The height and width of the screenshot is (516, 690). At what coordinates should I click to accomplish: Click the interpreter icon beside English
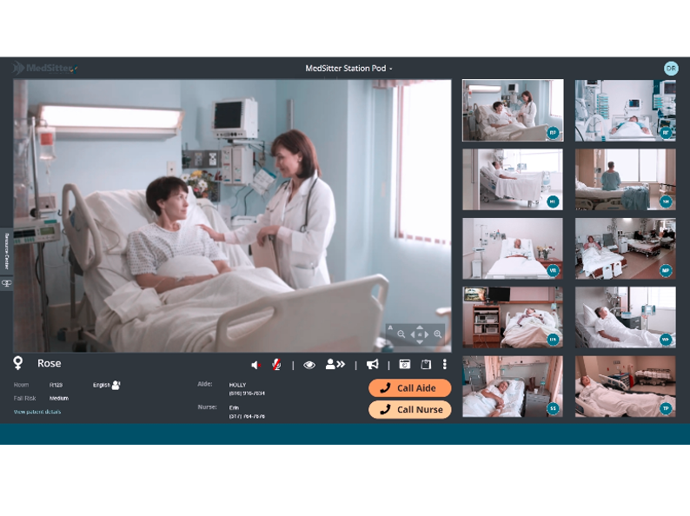[116, 385]
